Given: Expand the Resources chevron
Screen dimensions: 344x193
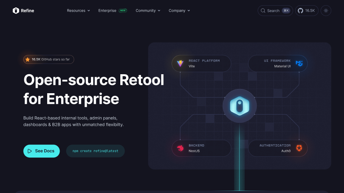Looking at the screenshot, I should click(x=88, y=10).
